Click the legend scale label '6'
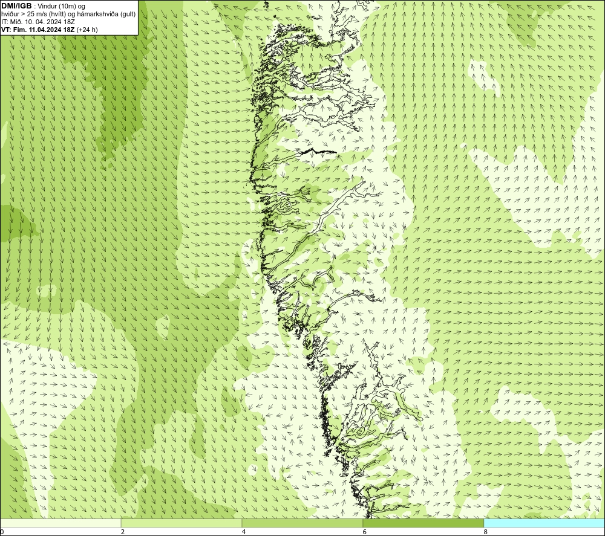605x536 pixels. (x=365, y=532)
